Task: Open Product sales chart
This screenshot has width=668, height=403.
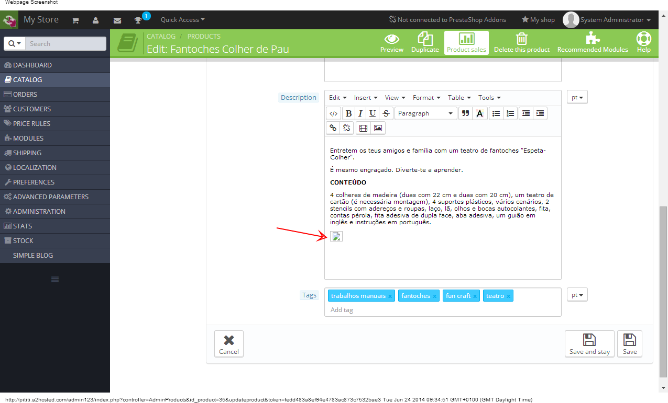Action: (466, 43)
